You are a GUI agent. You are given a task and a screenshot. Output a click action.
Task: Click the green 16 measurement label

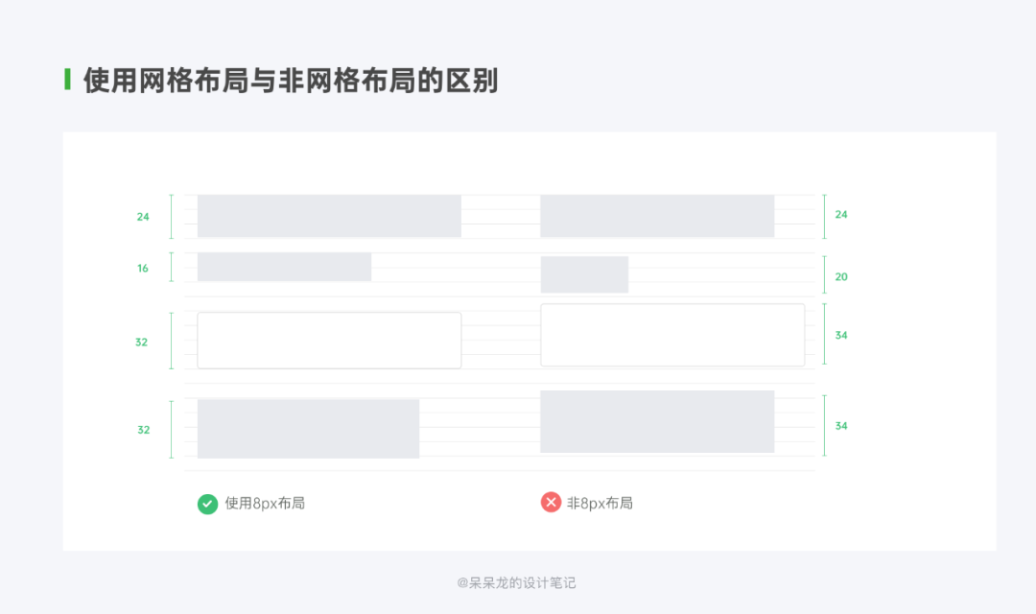[143, 269]
